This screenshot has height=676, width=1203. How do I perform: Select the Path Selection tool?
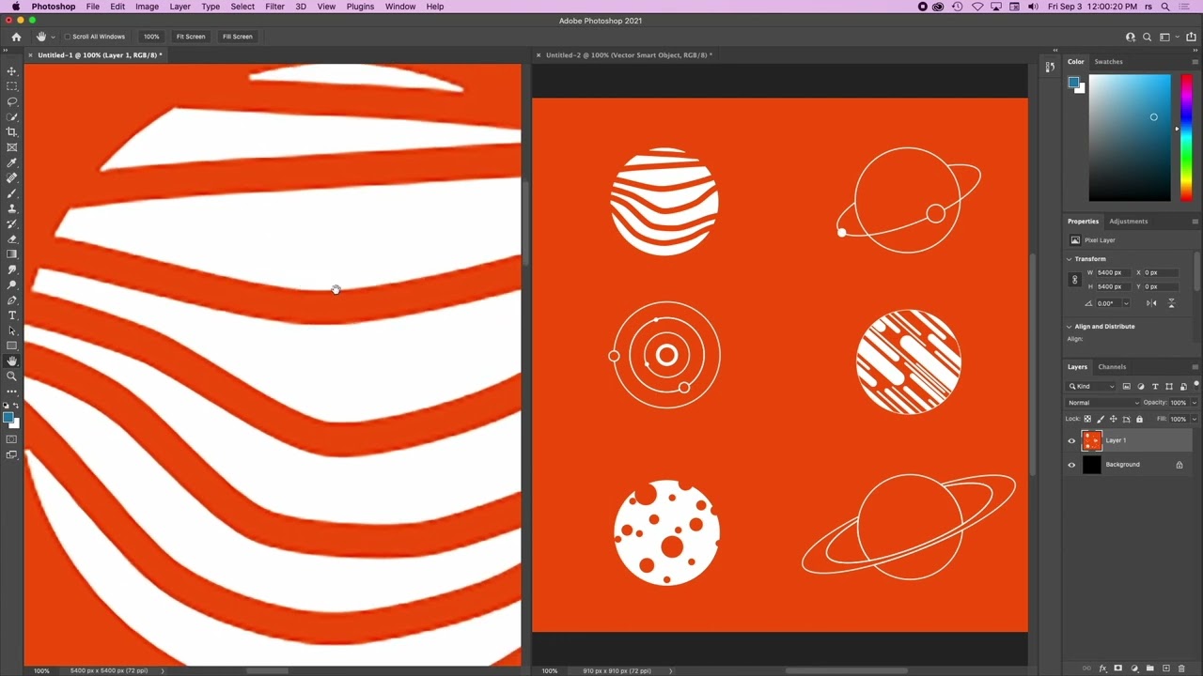[x=12, y=330]
